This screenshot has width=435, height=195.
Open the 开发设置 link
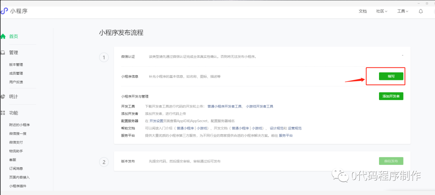(x=156, y=121)
